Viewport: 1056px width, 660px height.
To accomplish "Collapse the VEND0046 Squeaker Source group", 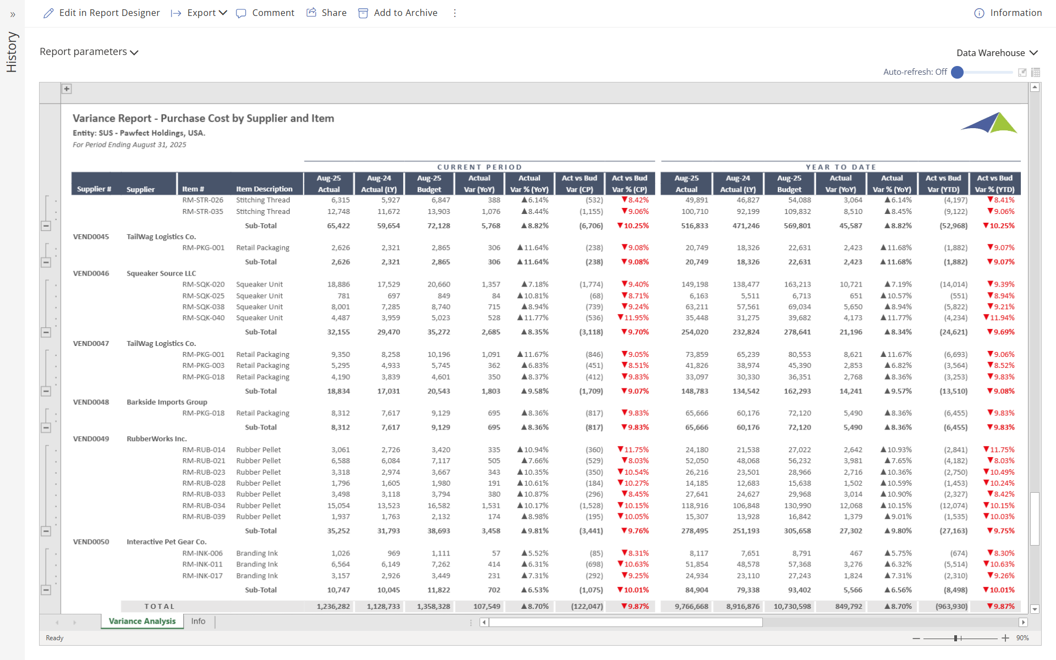I will [46, 332].
